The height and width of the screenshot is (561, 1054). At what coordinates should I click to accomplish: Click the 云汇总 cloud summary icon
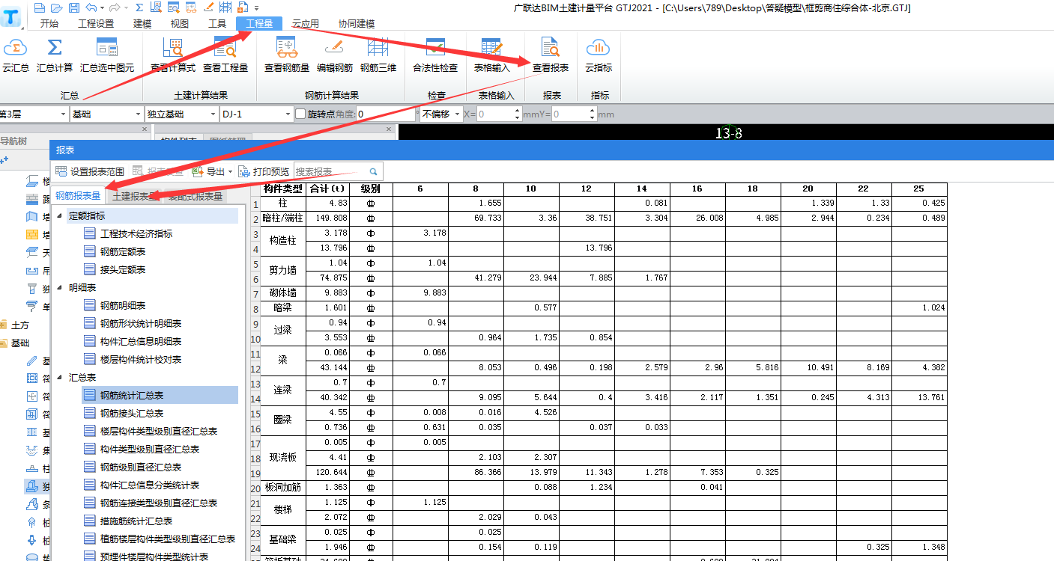click(15, 55)
